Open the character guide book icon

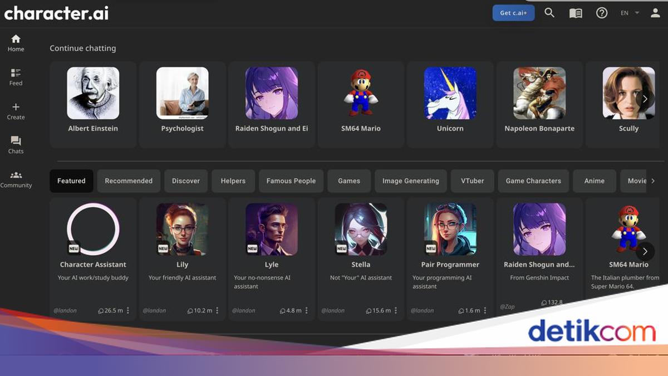click(576, 12)
